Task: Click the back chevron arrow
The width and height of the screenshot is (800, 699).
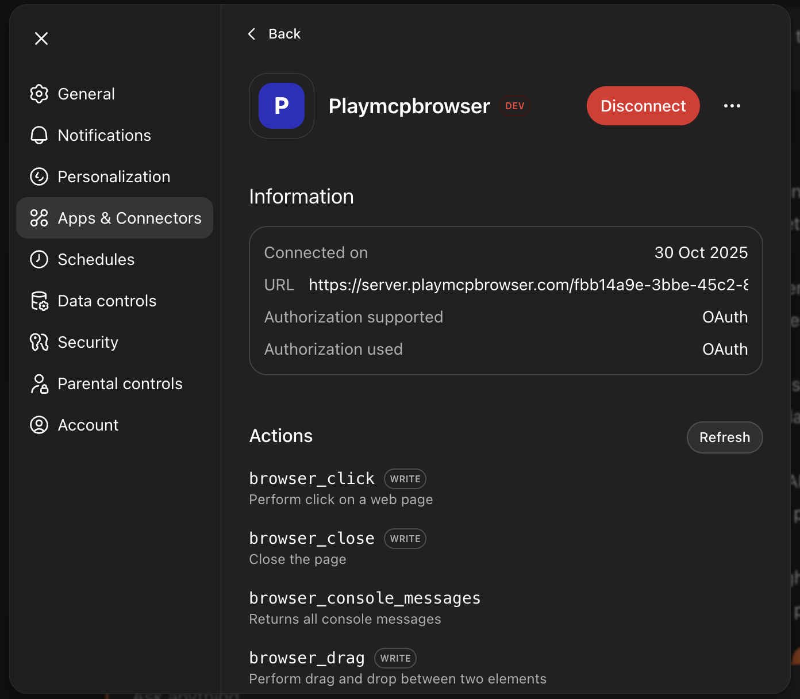Action: [251, 34]
